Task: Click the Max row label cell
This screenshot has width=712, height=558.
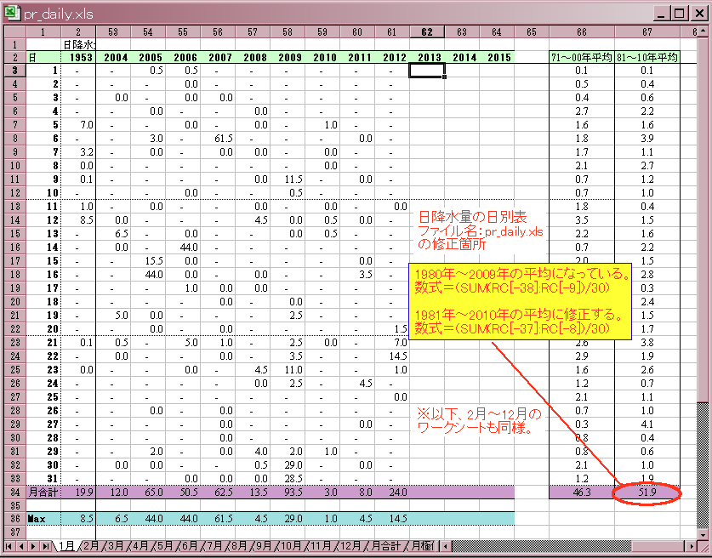Action: click(43, 519)
